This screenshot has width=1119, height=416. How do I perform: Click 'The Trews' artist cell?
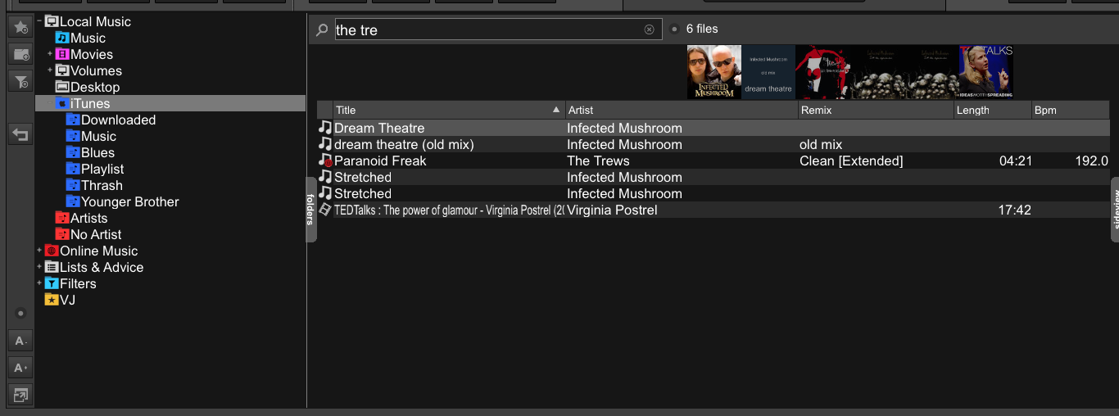(598, 161)
